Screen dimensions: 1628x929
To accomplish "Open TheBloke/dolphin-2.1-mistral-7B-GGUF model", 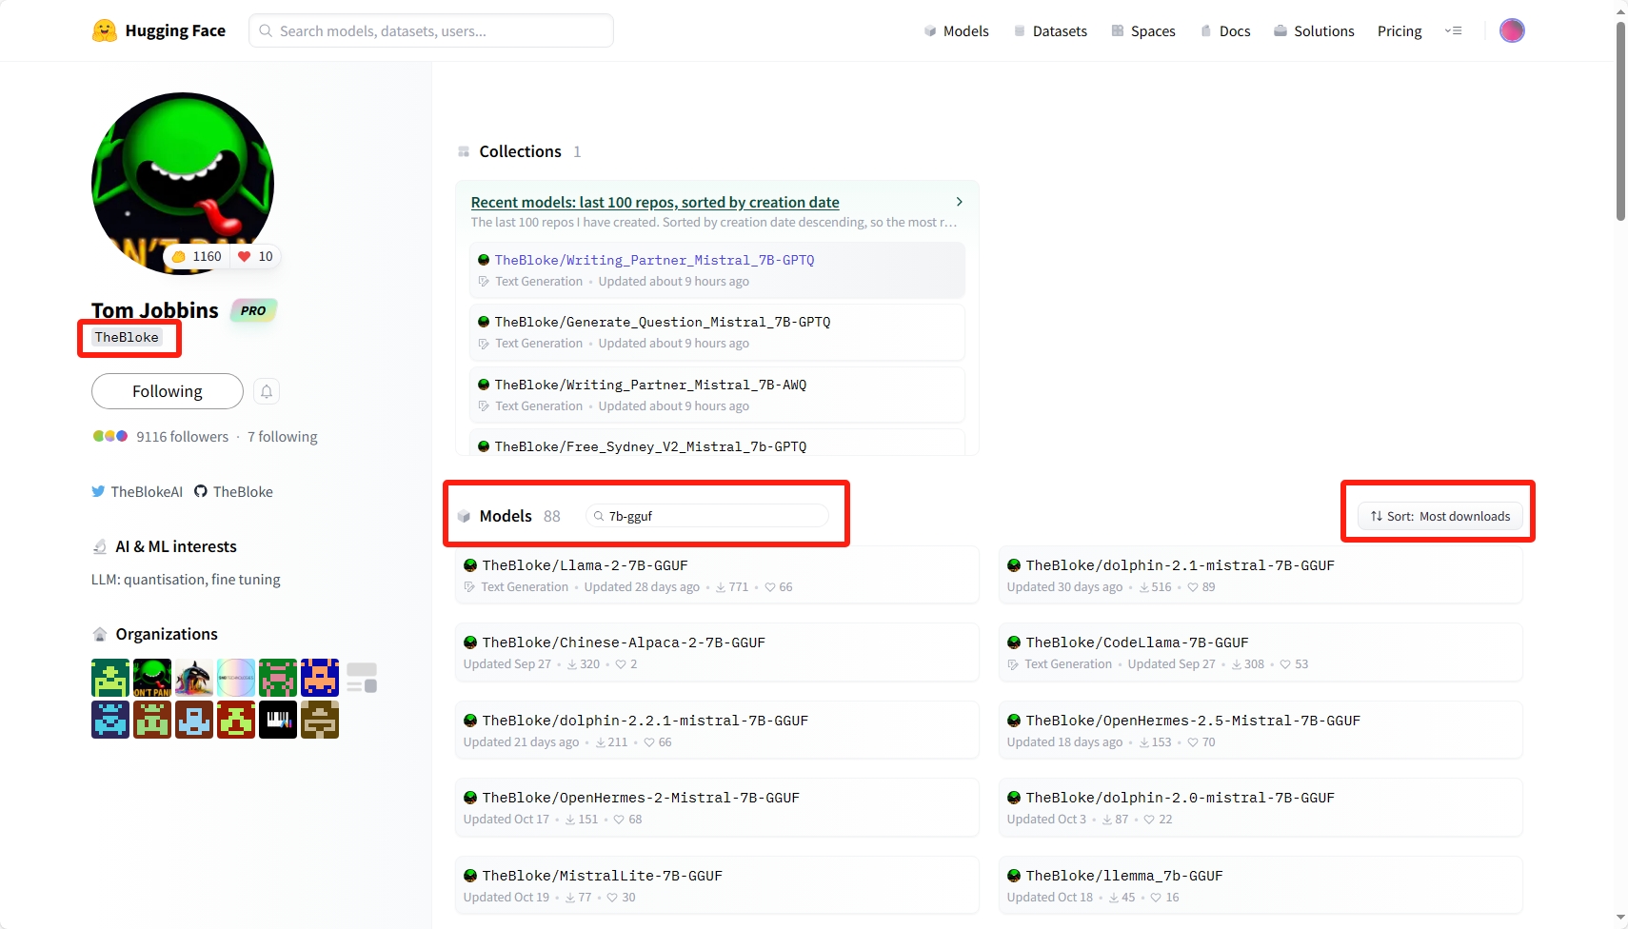I will click(1261, 575).
